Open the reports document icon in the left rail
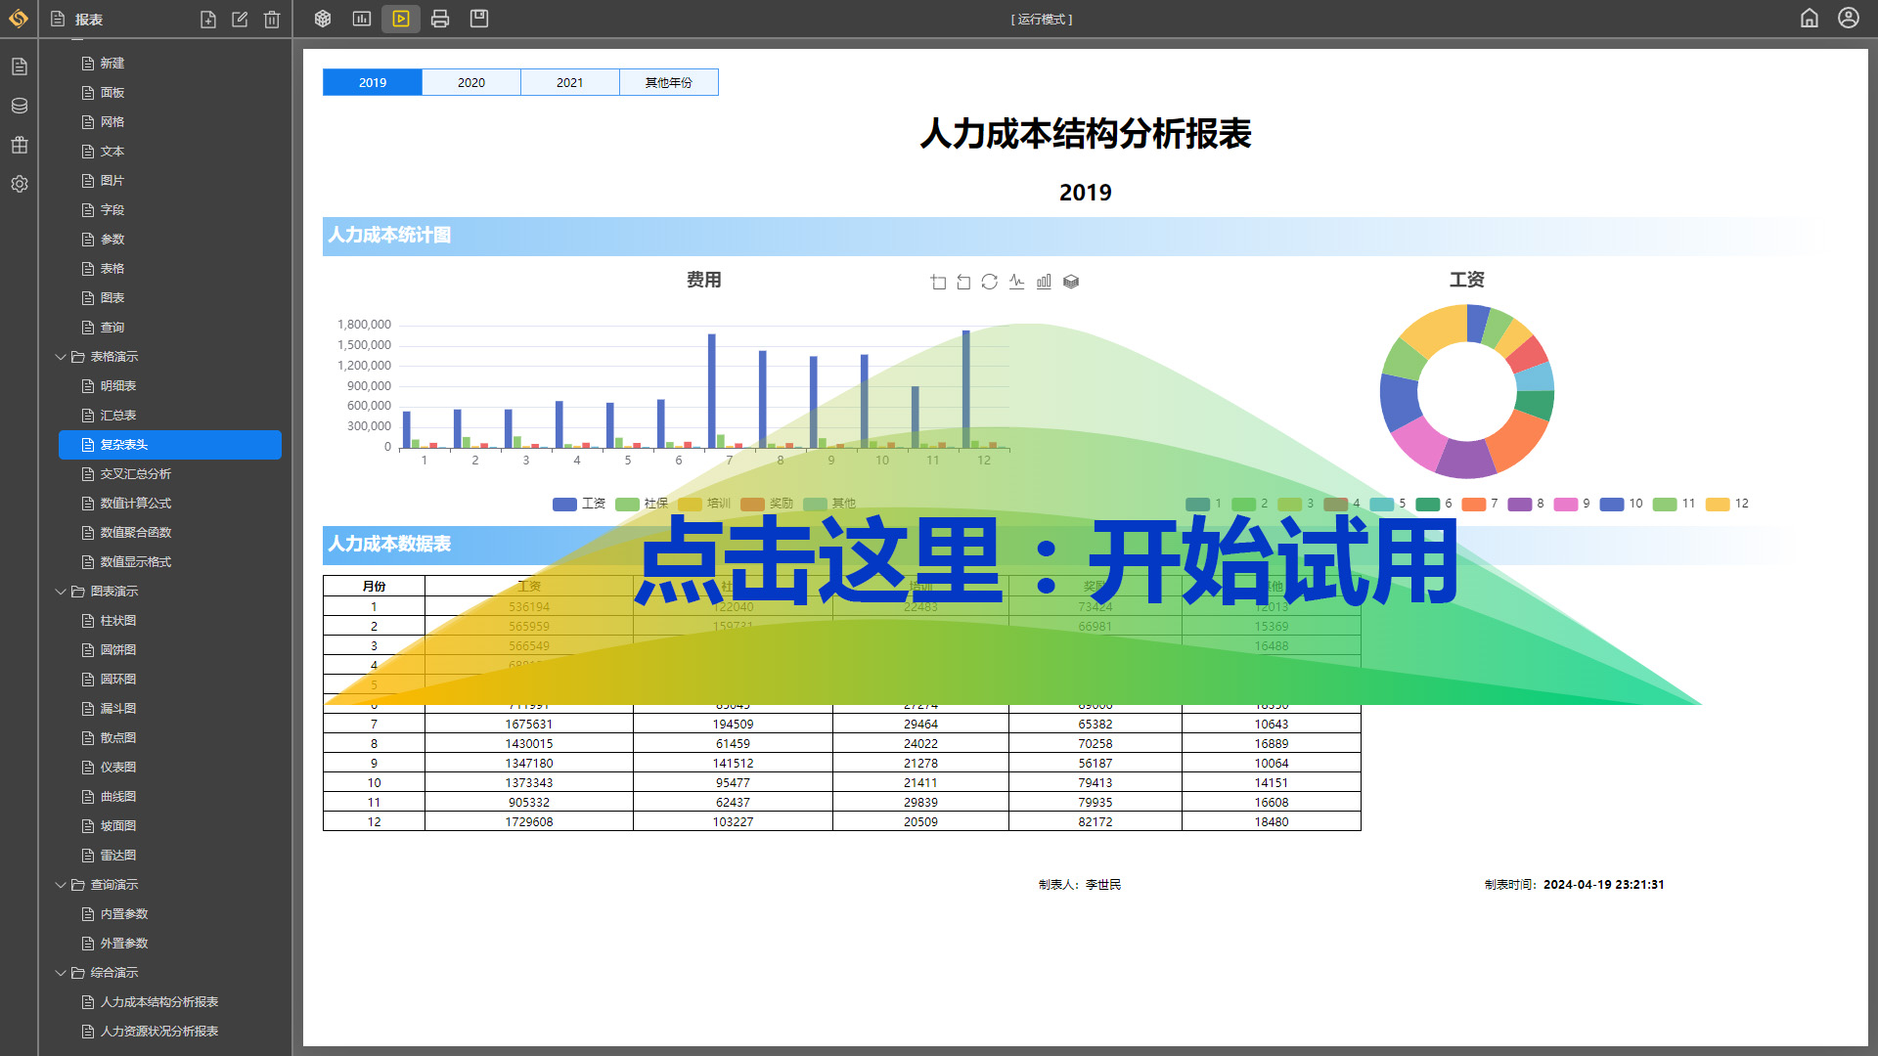 (20, 66)
